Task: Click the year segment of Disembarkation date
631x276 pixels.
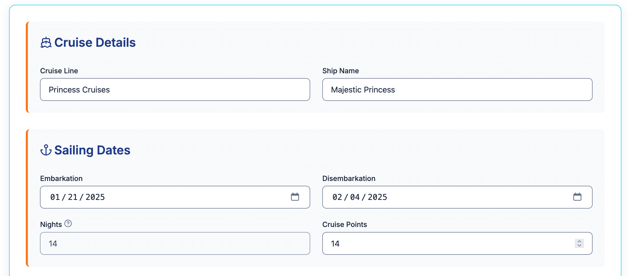Action: 377,197
